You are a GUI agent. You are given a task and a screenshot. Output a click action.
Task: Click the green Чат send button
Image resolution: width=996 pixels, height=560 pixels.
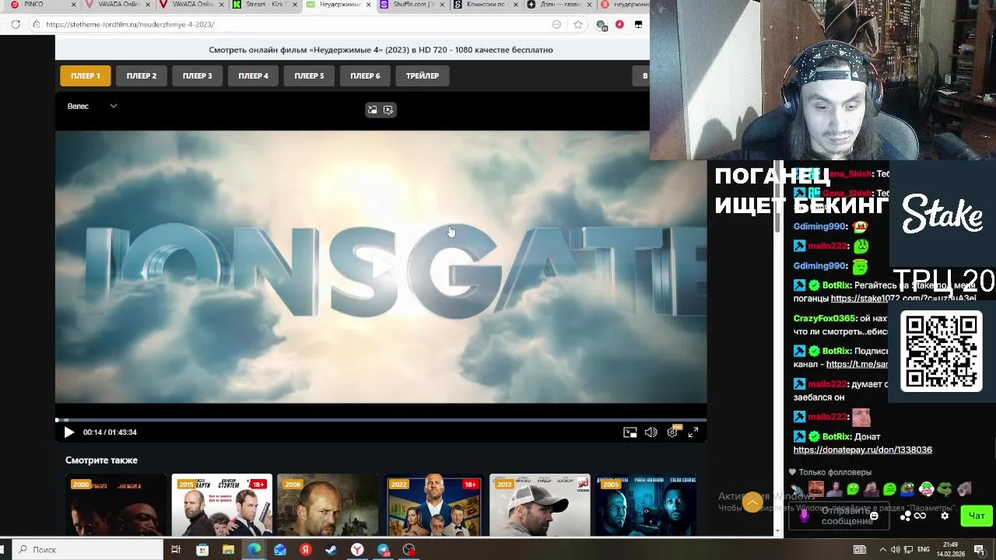977,516
